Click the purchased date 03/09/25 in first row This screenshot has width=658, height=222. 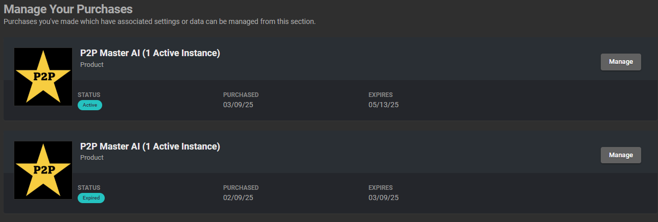click(239, 105)
